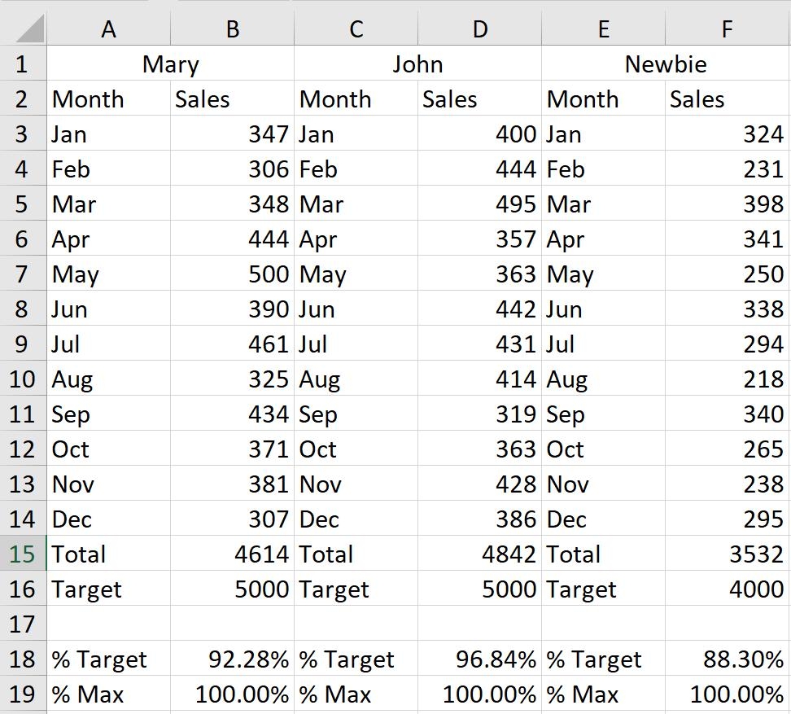
Task: Click John's Total value 4842
Action: (x=479, y=554)
